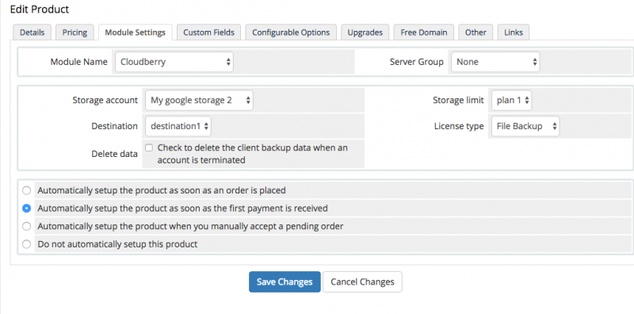This screenshot has height=314, width=634.
Task: Open the Configurable Options tab
Action: pos(291,33)
